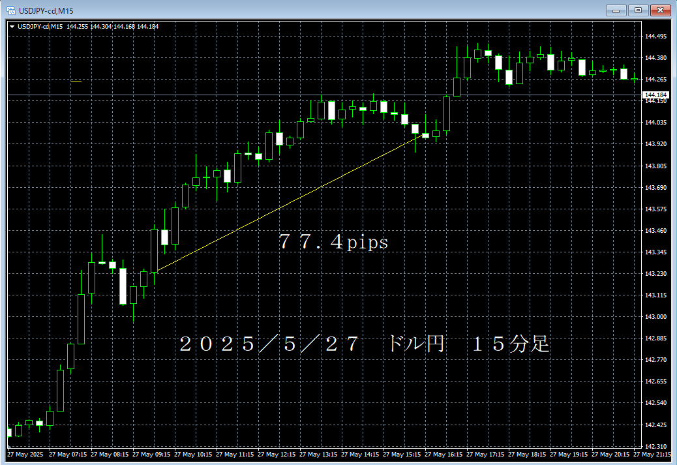Image resolution: width=677 pixels, height=465 pixels.
Task: Minimize the USDJPY-cd,M15 chart window
Action: click(615, 10)
